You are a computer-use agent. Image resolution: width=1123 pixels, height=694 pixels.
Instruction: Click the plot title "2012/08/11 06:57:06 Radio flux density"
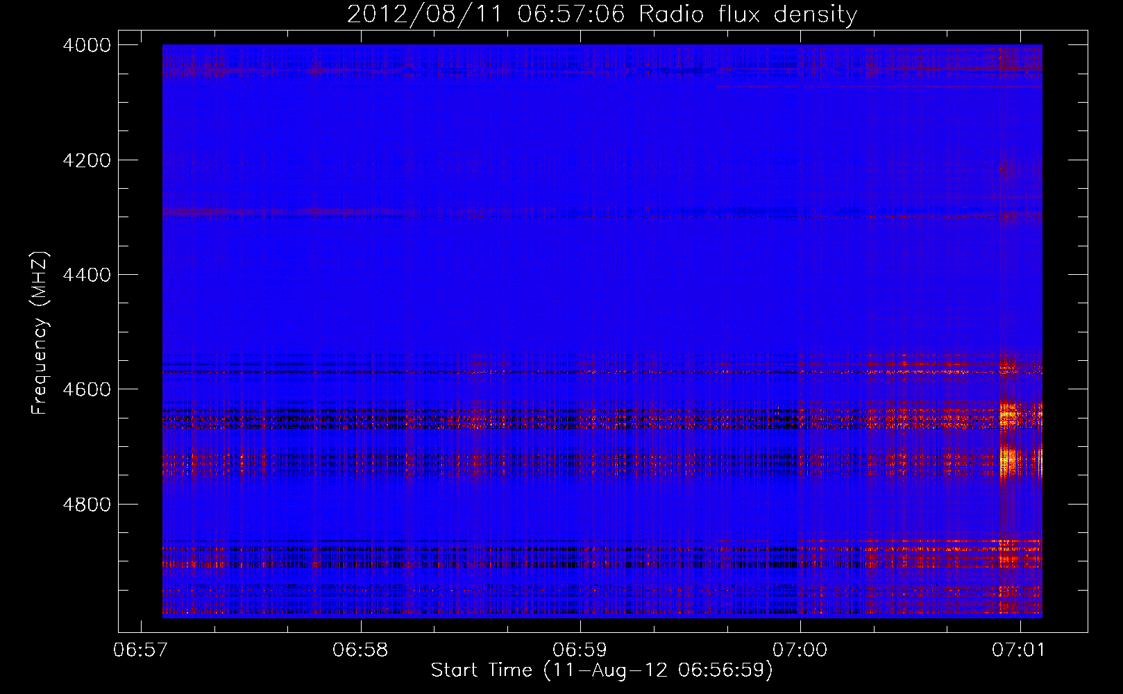coord(602,14)
